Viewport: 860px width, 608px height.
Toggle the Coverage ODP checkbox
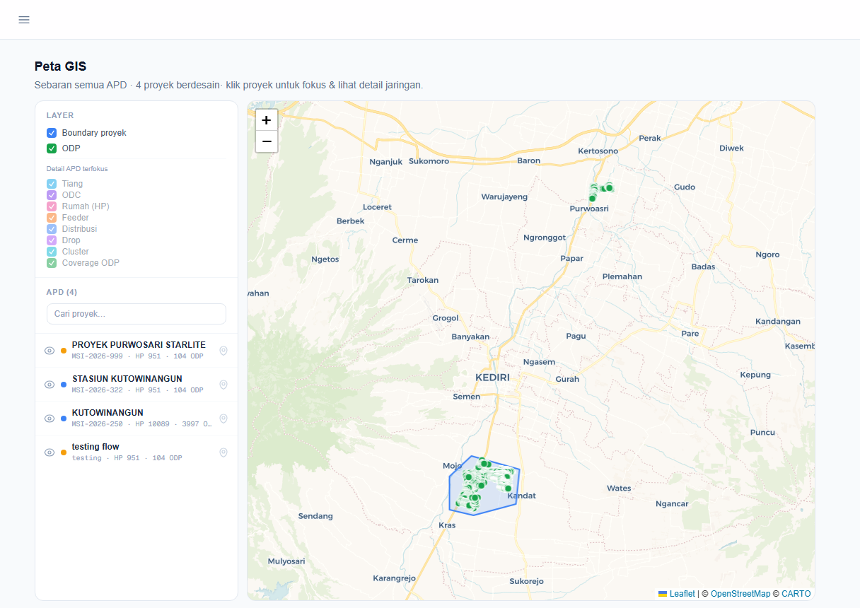[52, 263]
